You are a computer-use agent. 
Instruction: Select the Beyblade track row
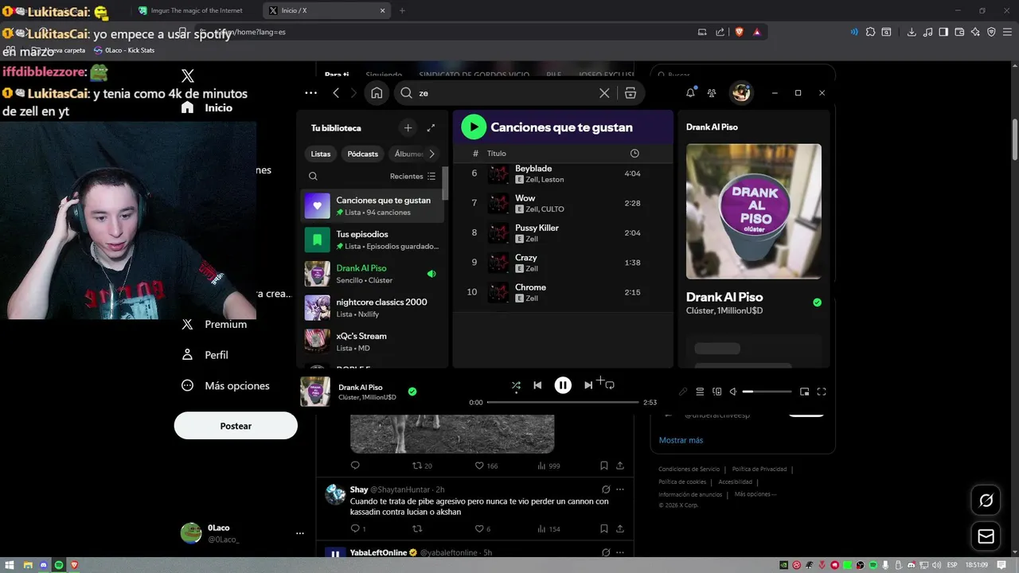click(x=563, y=173)
